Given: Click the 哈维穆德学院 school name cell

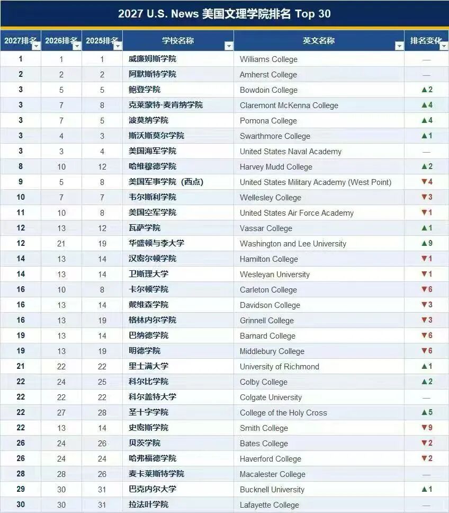Looking at the screenshot, I should click(x=178, y=167).
